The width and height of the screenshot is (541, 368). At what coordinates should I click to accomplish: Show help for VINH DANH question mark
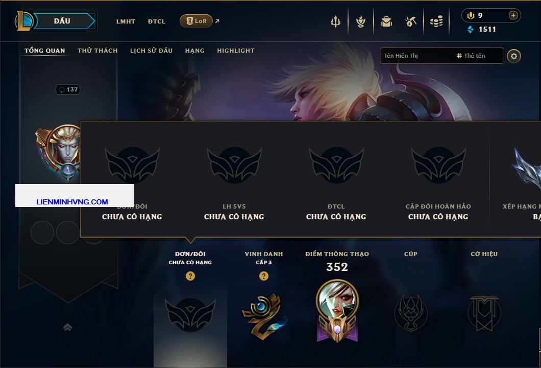(x=263, y=275)
